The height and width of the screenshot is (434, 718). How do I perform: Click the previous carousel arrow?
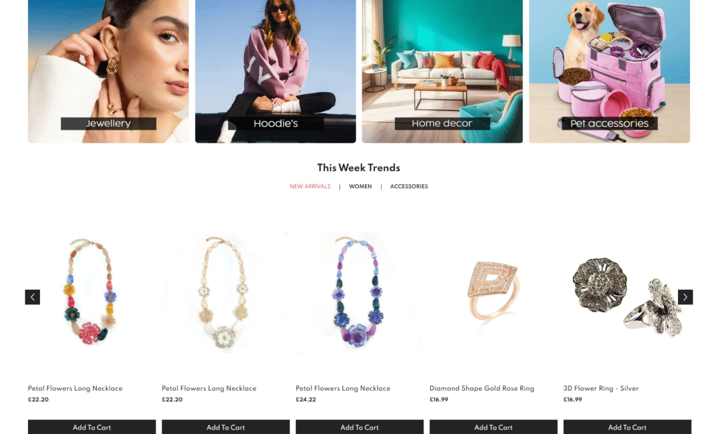click(33, 297)
